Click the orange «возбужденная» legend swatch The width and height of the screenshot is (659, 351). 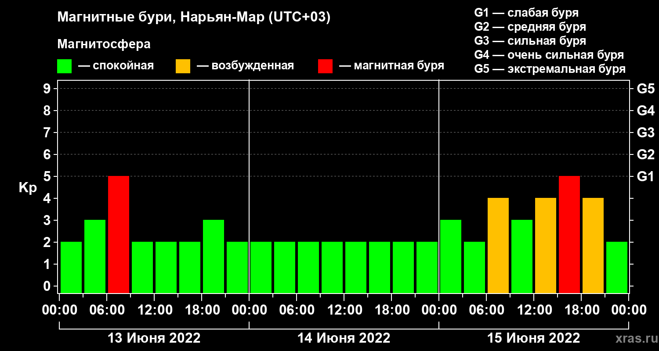[x=183, y=66]
